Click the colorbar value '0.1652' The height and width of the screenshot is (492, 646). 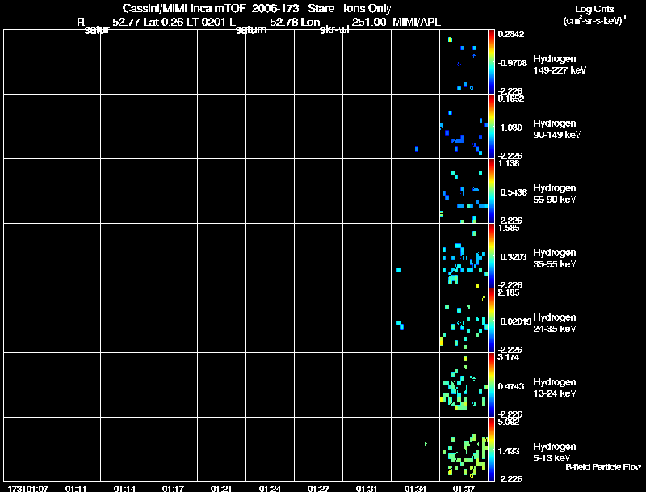click(511, 99)
